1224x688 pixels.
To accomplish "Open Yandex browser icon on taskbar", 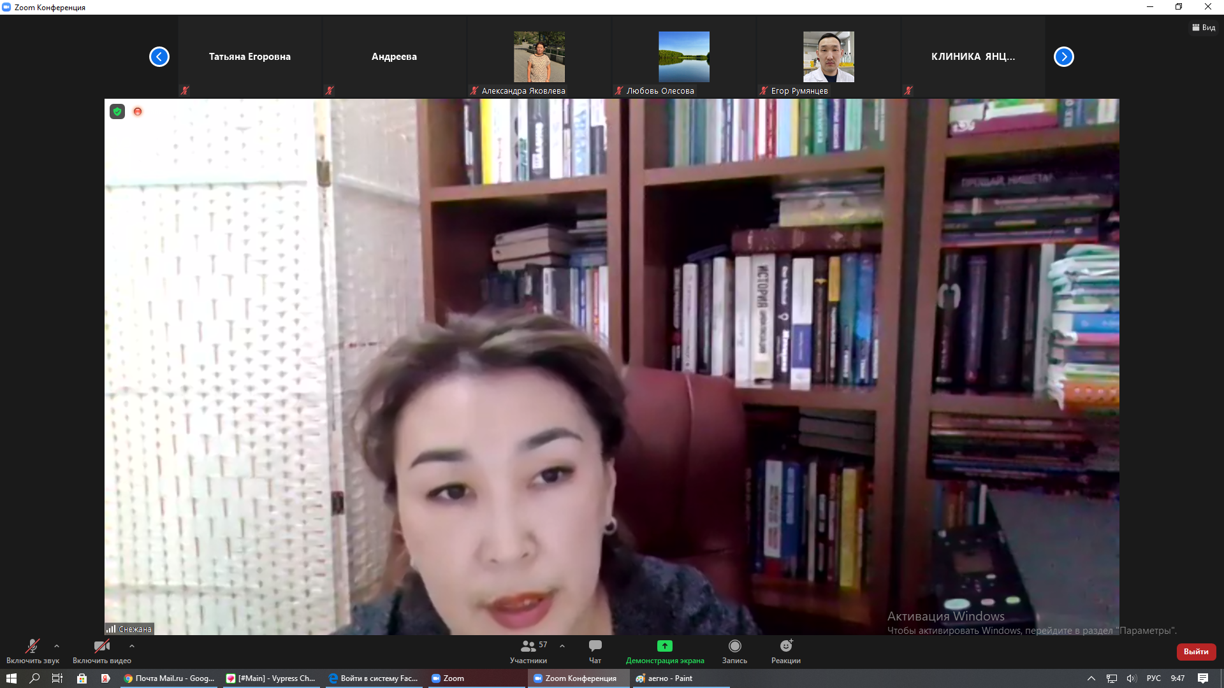I will pos(106,678).
